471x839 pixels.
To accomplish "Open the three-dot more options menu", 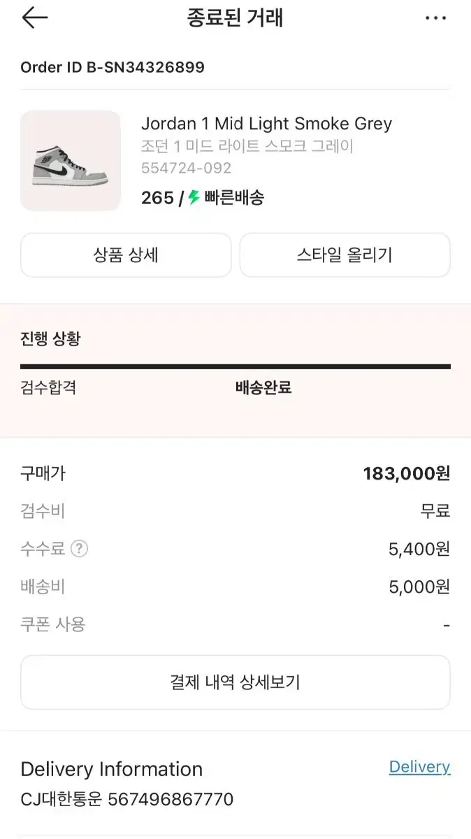I will pos(435,18).
